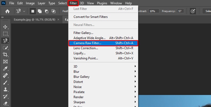Edit the Contrast 10% field
This screenshot has height=107, width=211.
click(x=154, y=11)
